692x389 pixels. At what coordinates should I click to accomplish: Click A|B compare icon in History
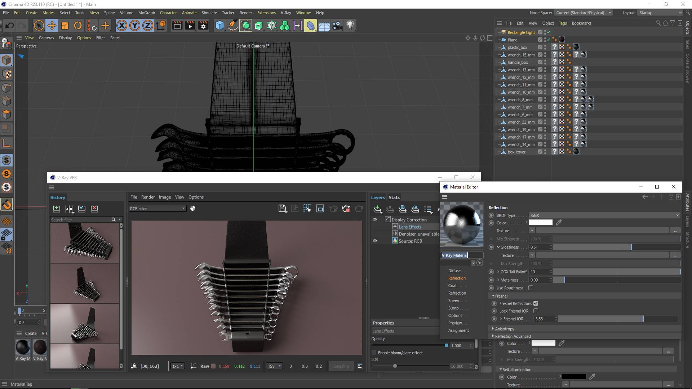click(x=69, y=209)
